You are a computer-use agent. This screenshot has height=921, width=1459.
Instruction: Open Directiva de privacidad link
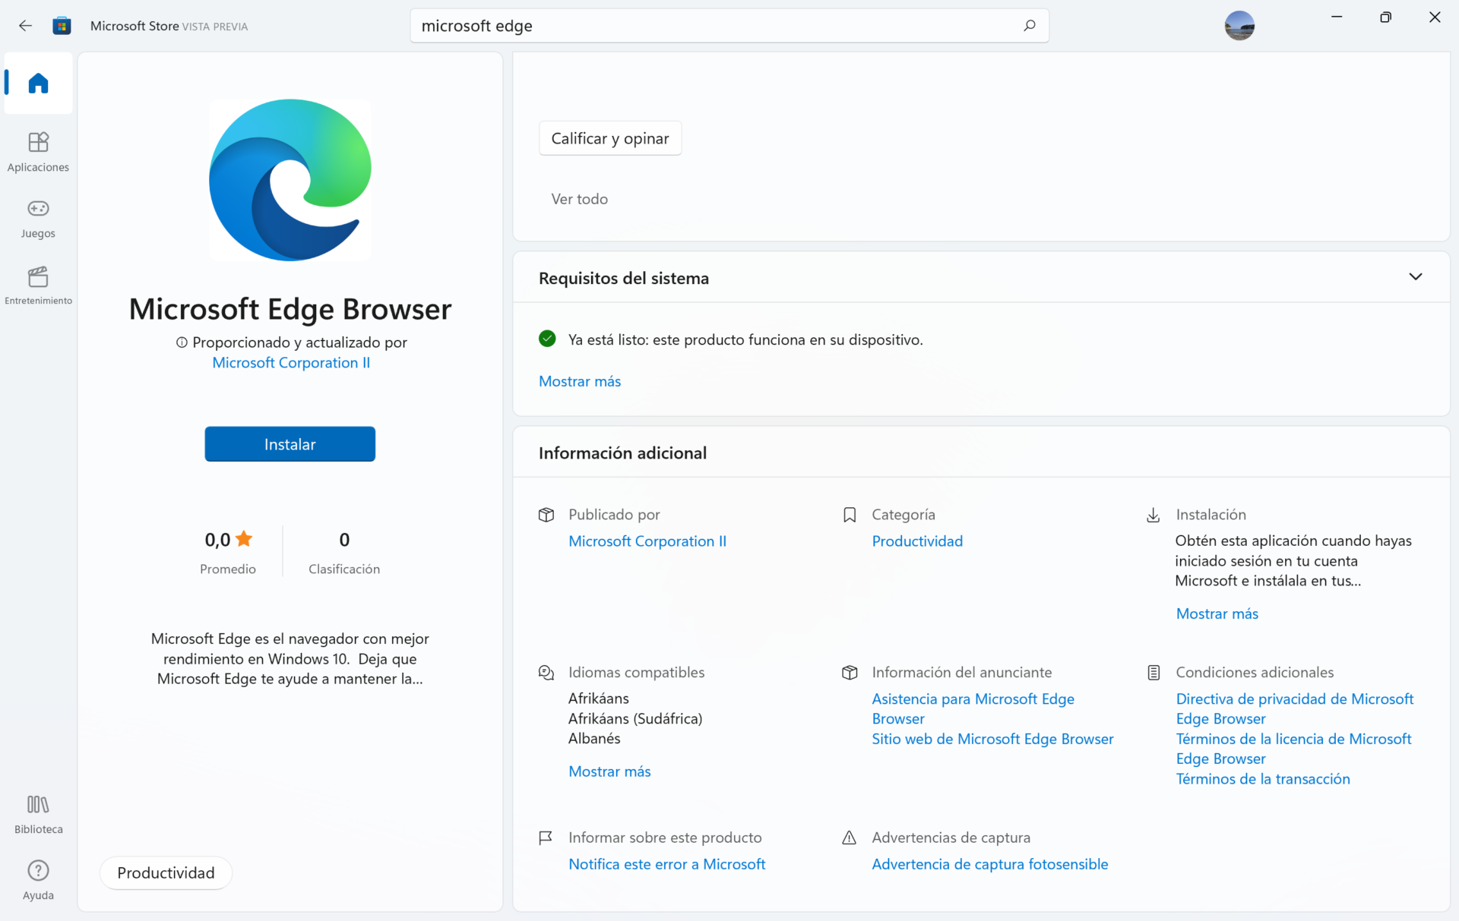pyautogui.click(x=1294, y=708)
